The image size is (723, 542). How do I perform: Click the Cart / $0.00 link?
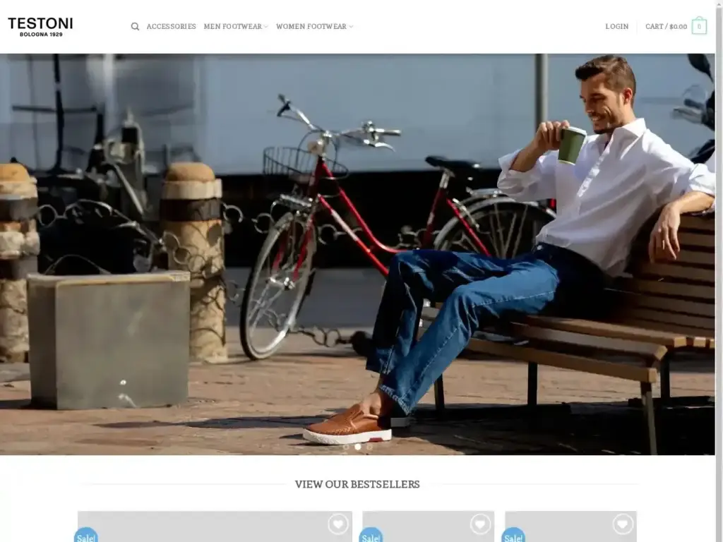point(666,27)
